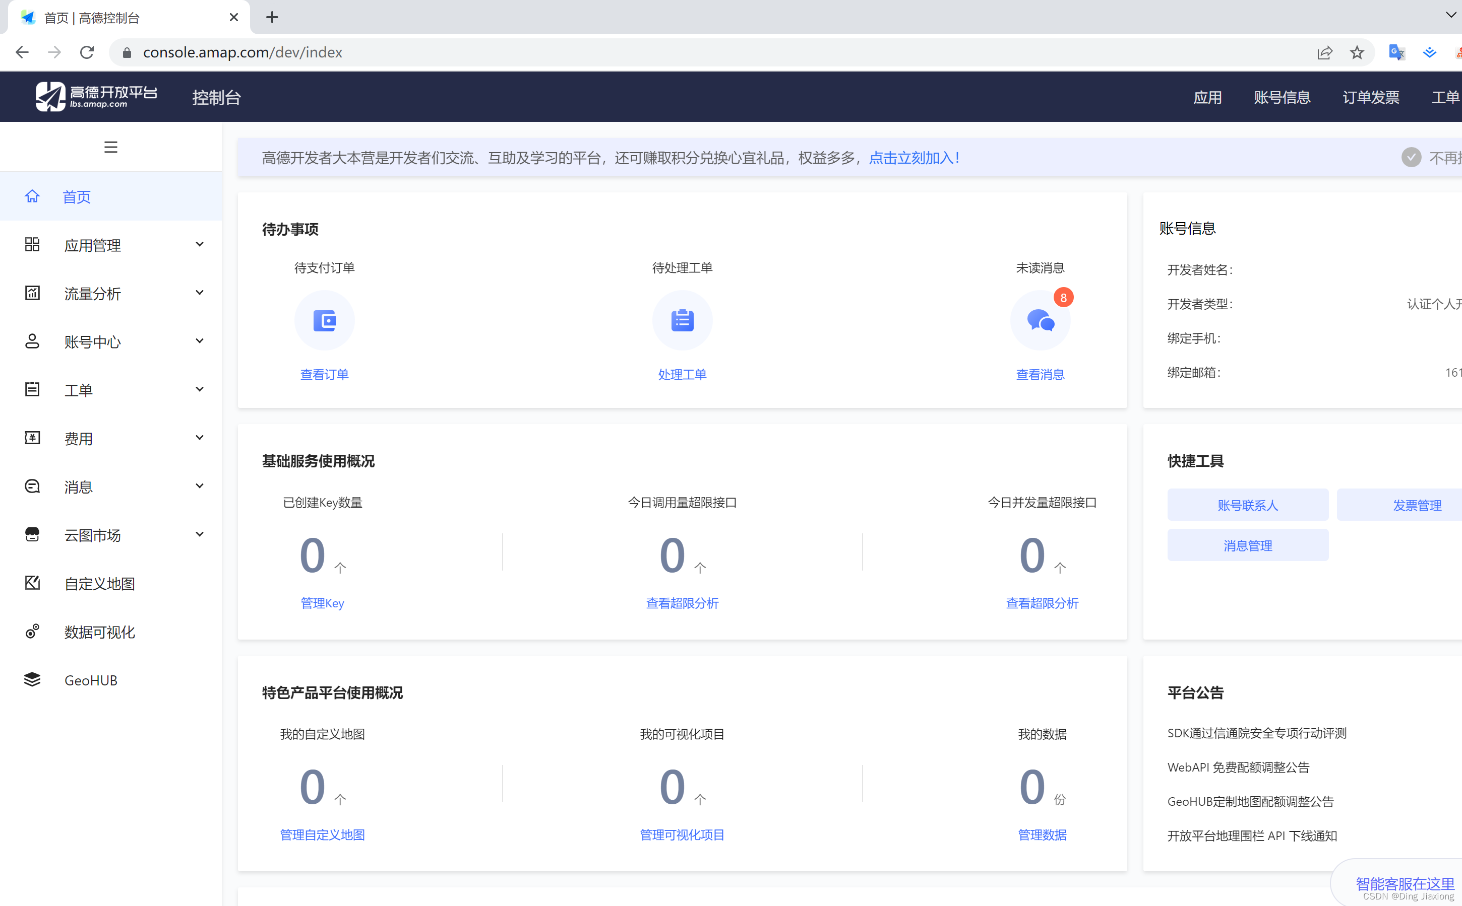Viewport: 1462px width, 906px height.
Task: Click the 流量分析 chart icon
Action: click(x=32, y=293)
